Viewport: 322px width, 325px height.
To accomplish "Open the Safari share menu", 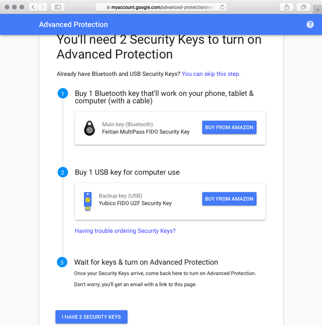I will (x=287, y=7).
